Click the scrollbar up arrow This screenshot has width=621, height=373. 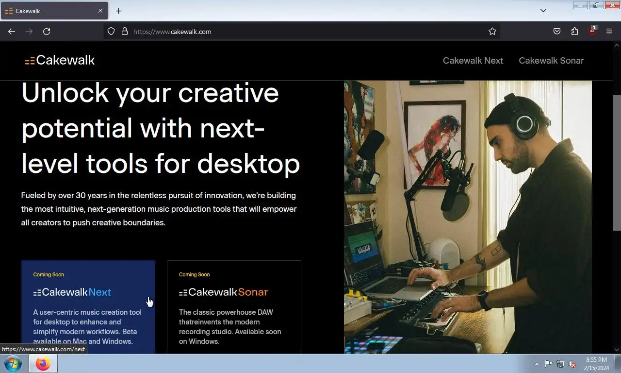(617, 45)
